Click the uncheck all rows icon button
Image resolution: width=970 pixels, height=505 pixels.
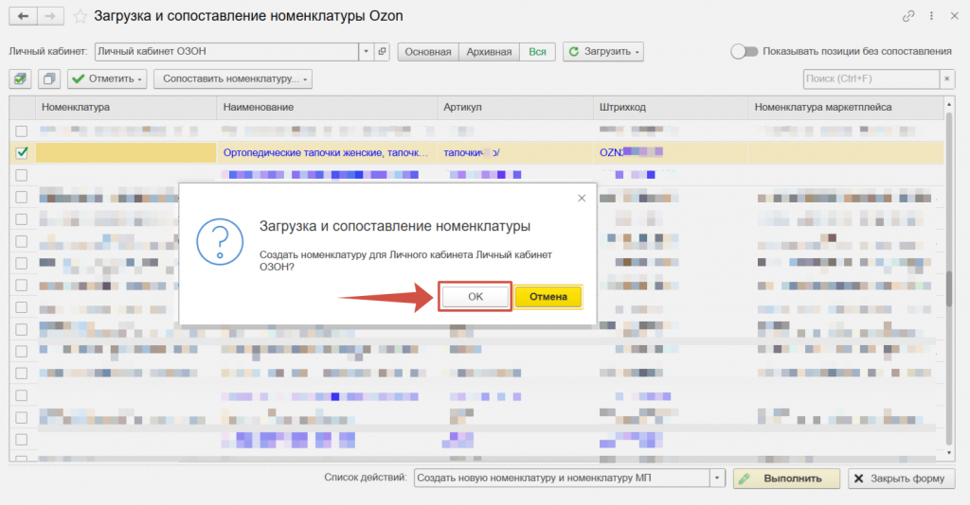49,78
